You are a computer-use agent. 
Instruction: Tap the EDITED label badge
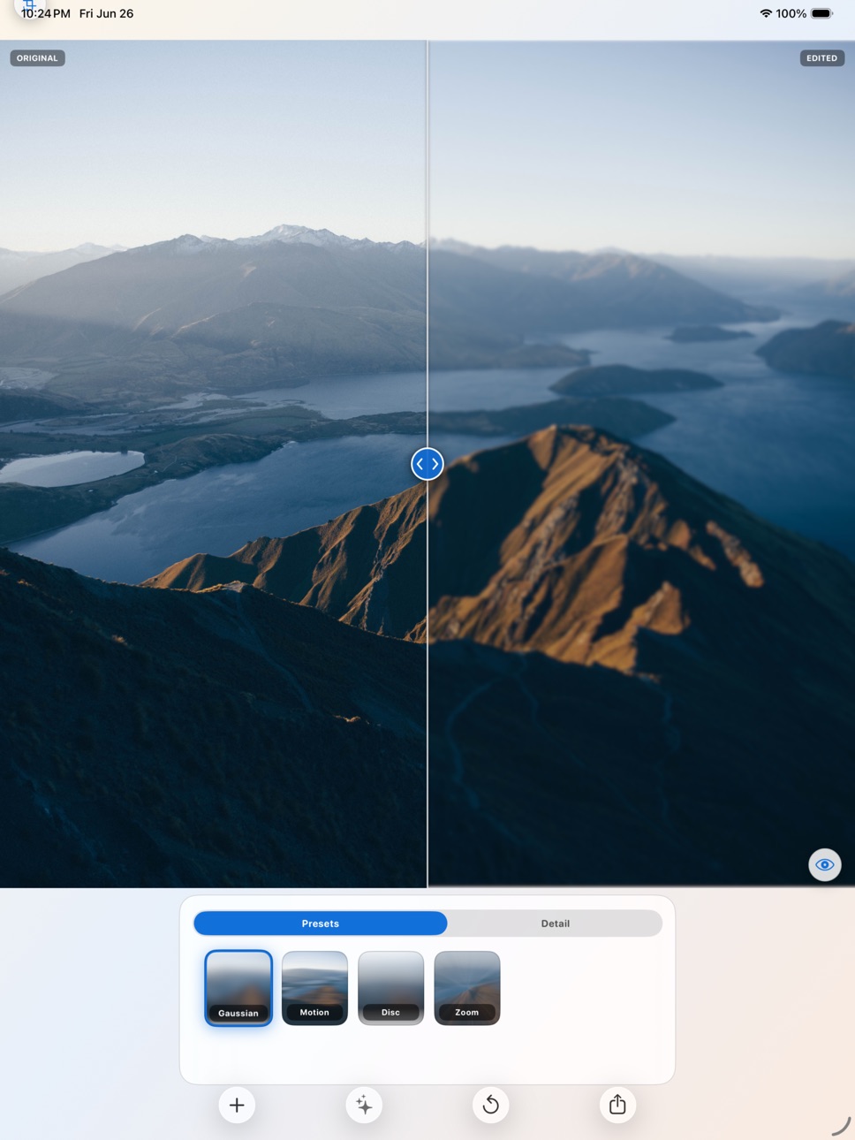(x=821, y=58)
